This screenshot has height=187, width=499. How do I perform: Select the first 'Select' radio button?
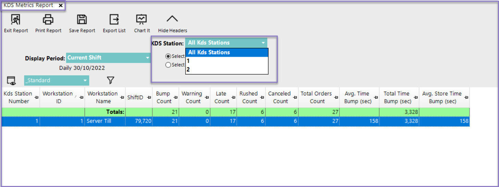point(168,56)
